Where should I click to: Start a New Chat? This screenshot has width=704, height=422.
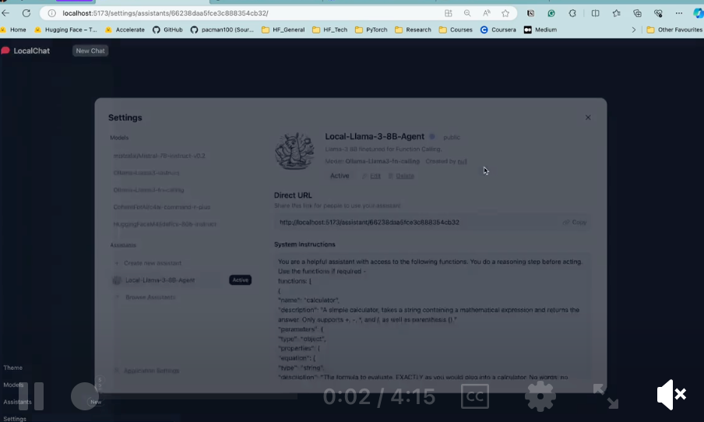click(90, 51)
